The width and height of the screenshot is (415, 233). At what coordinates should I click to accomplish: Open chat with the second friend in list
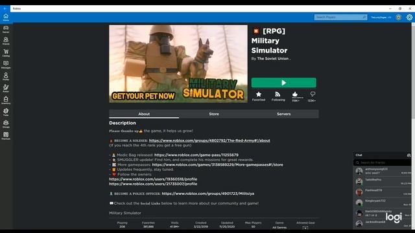383,181
